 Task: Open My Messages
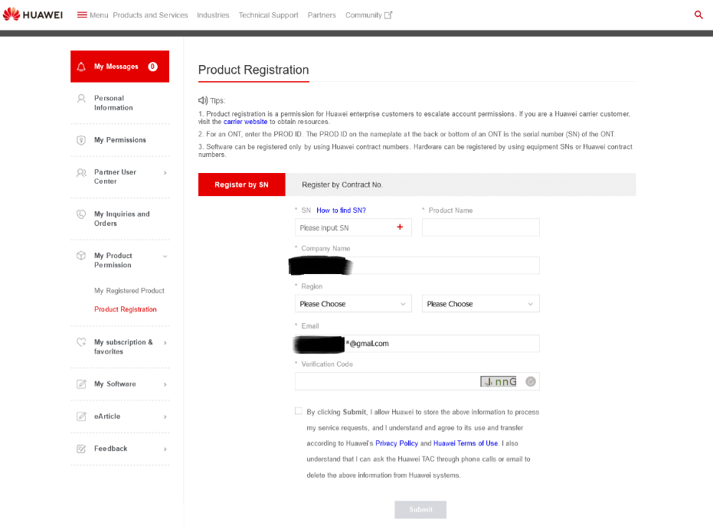(x=119, y=67)
